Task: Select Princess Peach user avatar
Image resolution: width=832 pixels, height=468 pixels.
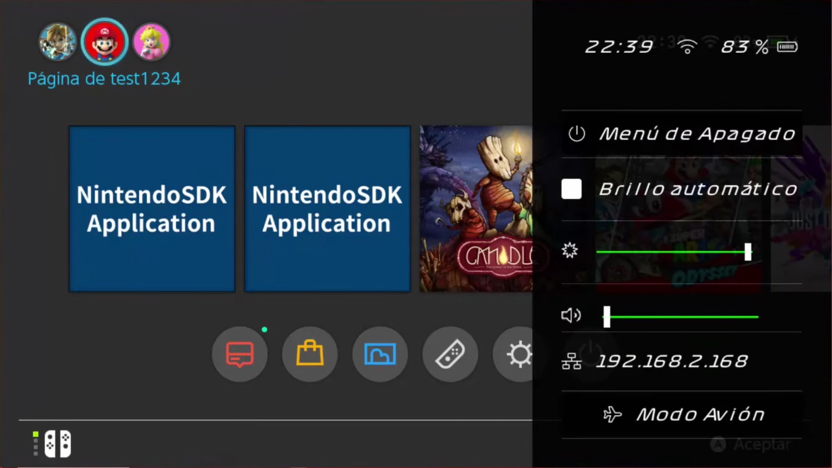Action: tap(151, 42)
